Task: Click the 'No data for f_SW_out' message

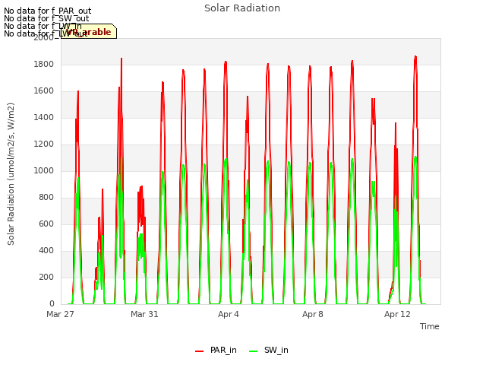Action: (x=46, y=18)
